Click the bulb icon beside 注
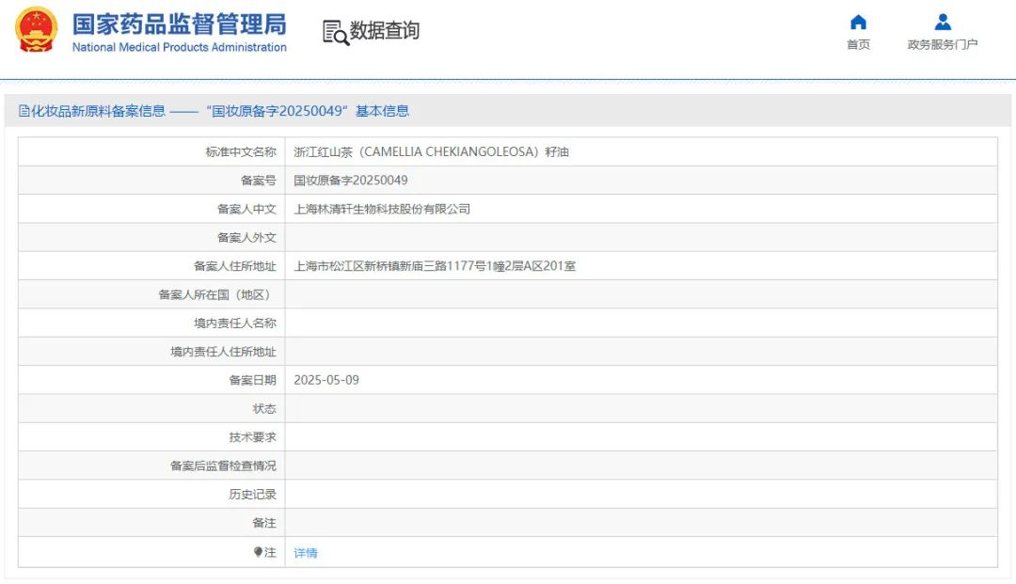 pos(258,552)
